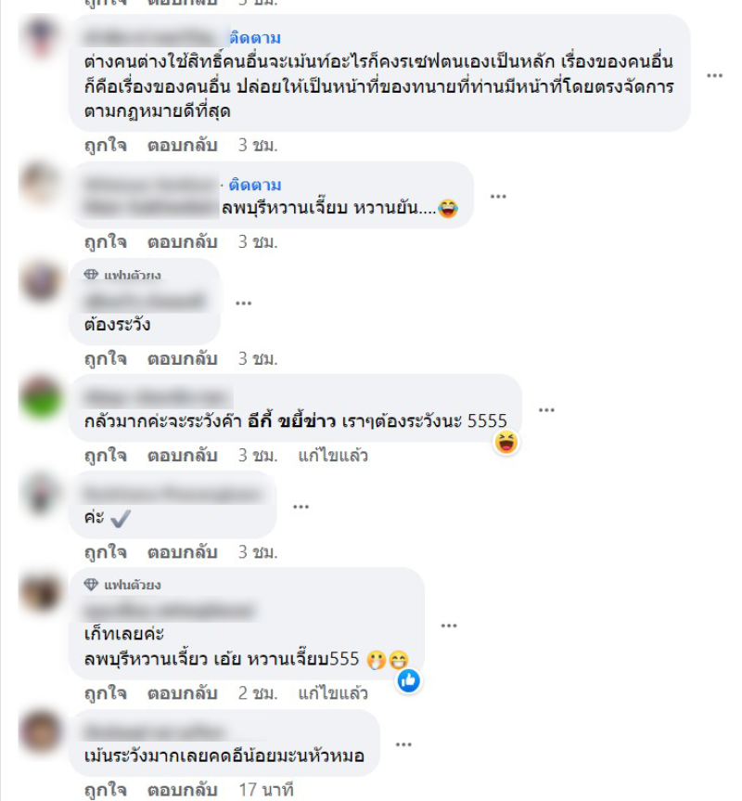Click 'แก้ไขแล้ว' edit history under 'กลัวมากค่ะ' comment

(333, 455)
